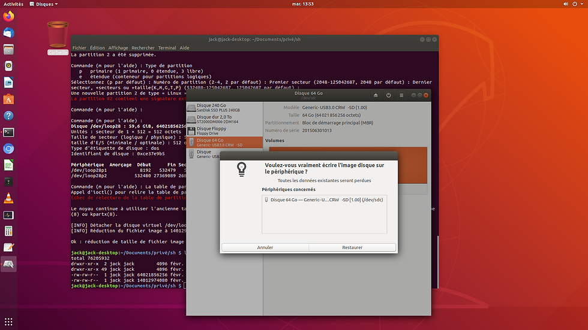Open the Terminal menu in terminal menubar
Viewport: 588px width, 330px height.
167,48
